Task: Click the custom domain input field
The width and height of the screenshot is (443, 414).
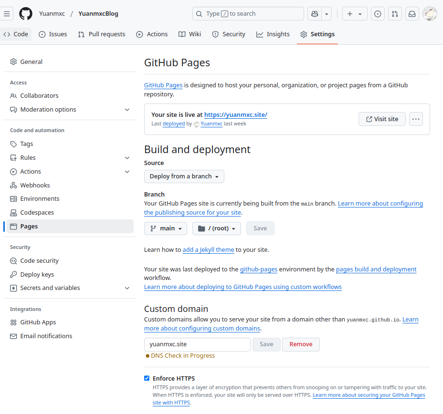Action: [197, 344]
